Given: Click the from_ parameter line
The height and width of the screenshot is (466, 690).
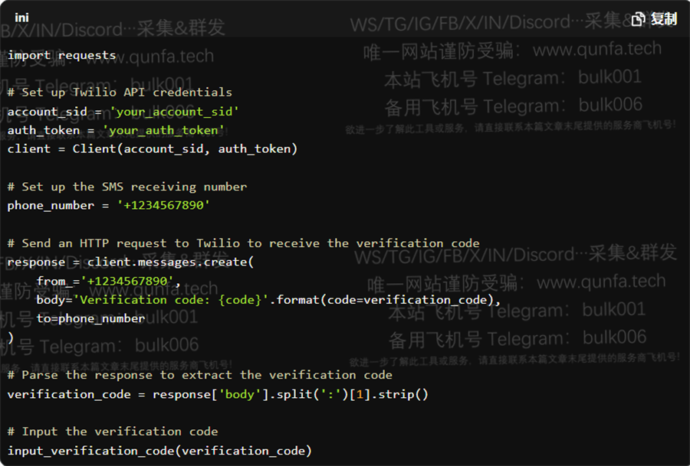Looking at the screenshot, I should (109, 281).
